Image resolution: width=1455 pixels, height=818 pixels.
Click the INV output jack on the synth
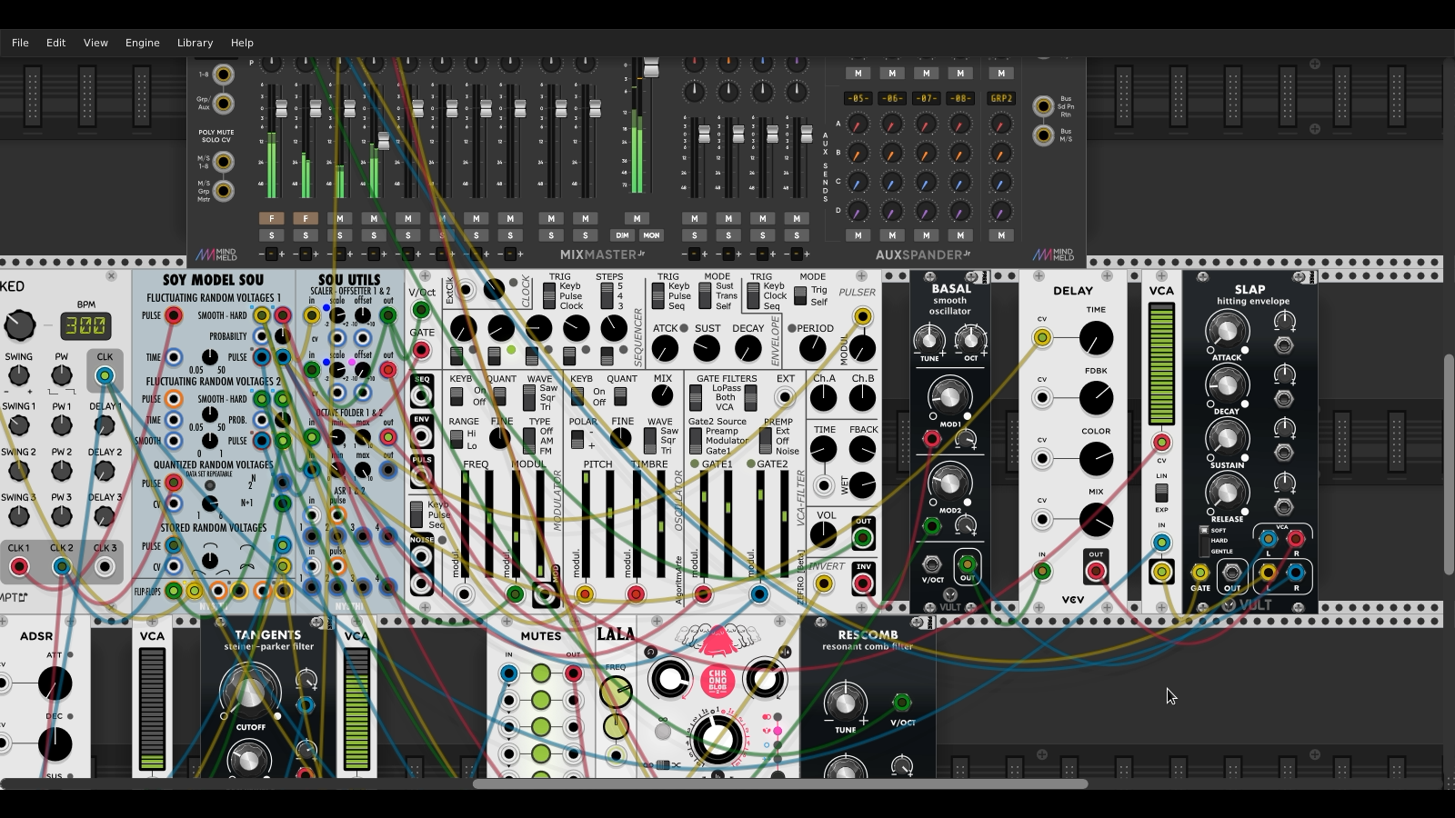tap(863, 583)
